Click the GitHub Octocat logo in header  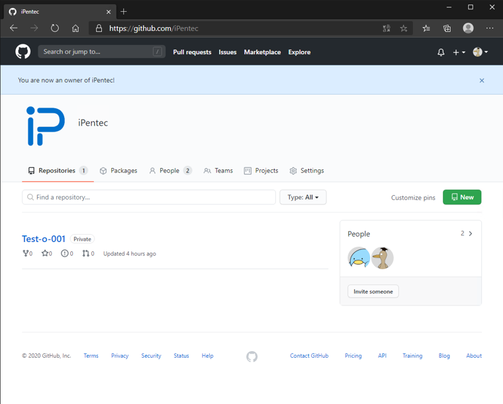click(23, 52)
